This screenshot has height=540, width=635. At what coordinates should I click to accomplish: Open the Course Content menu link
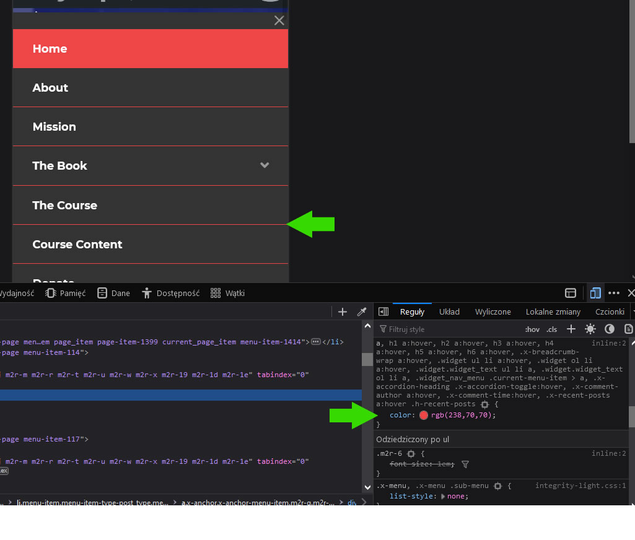point(77,244)
